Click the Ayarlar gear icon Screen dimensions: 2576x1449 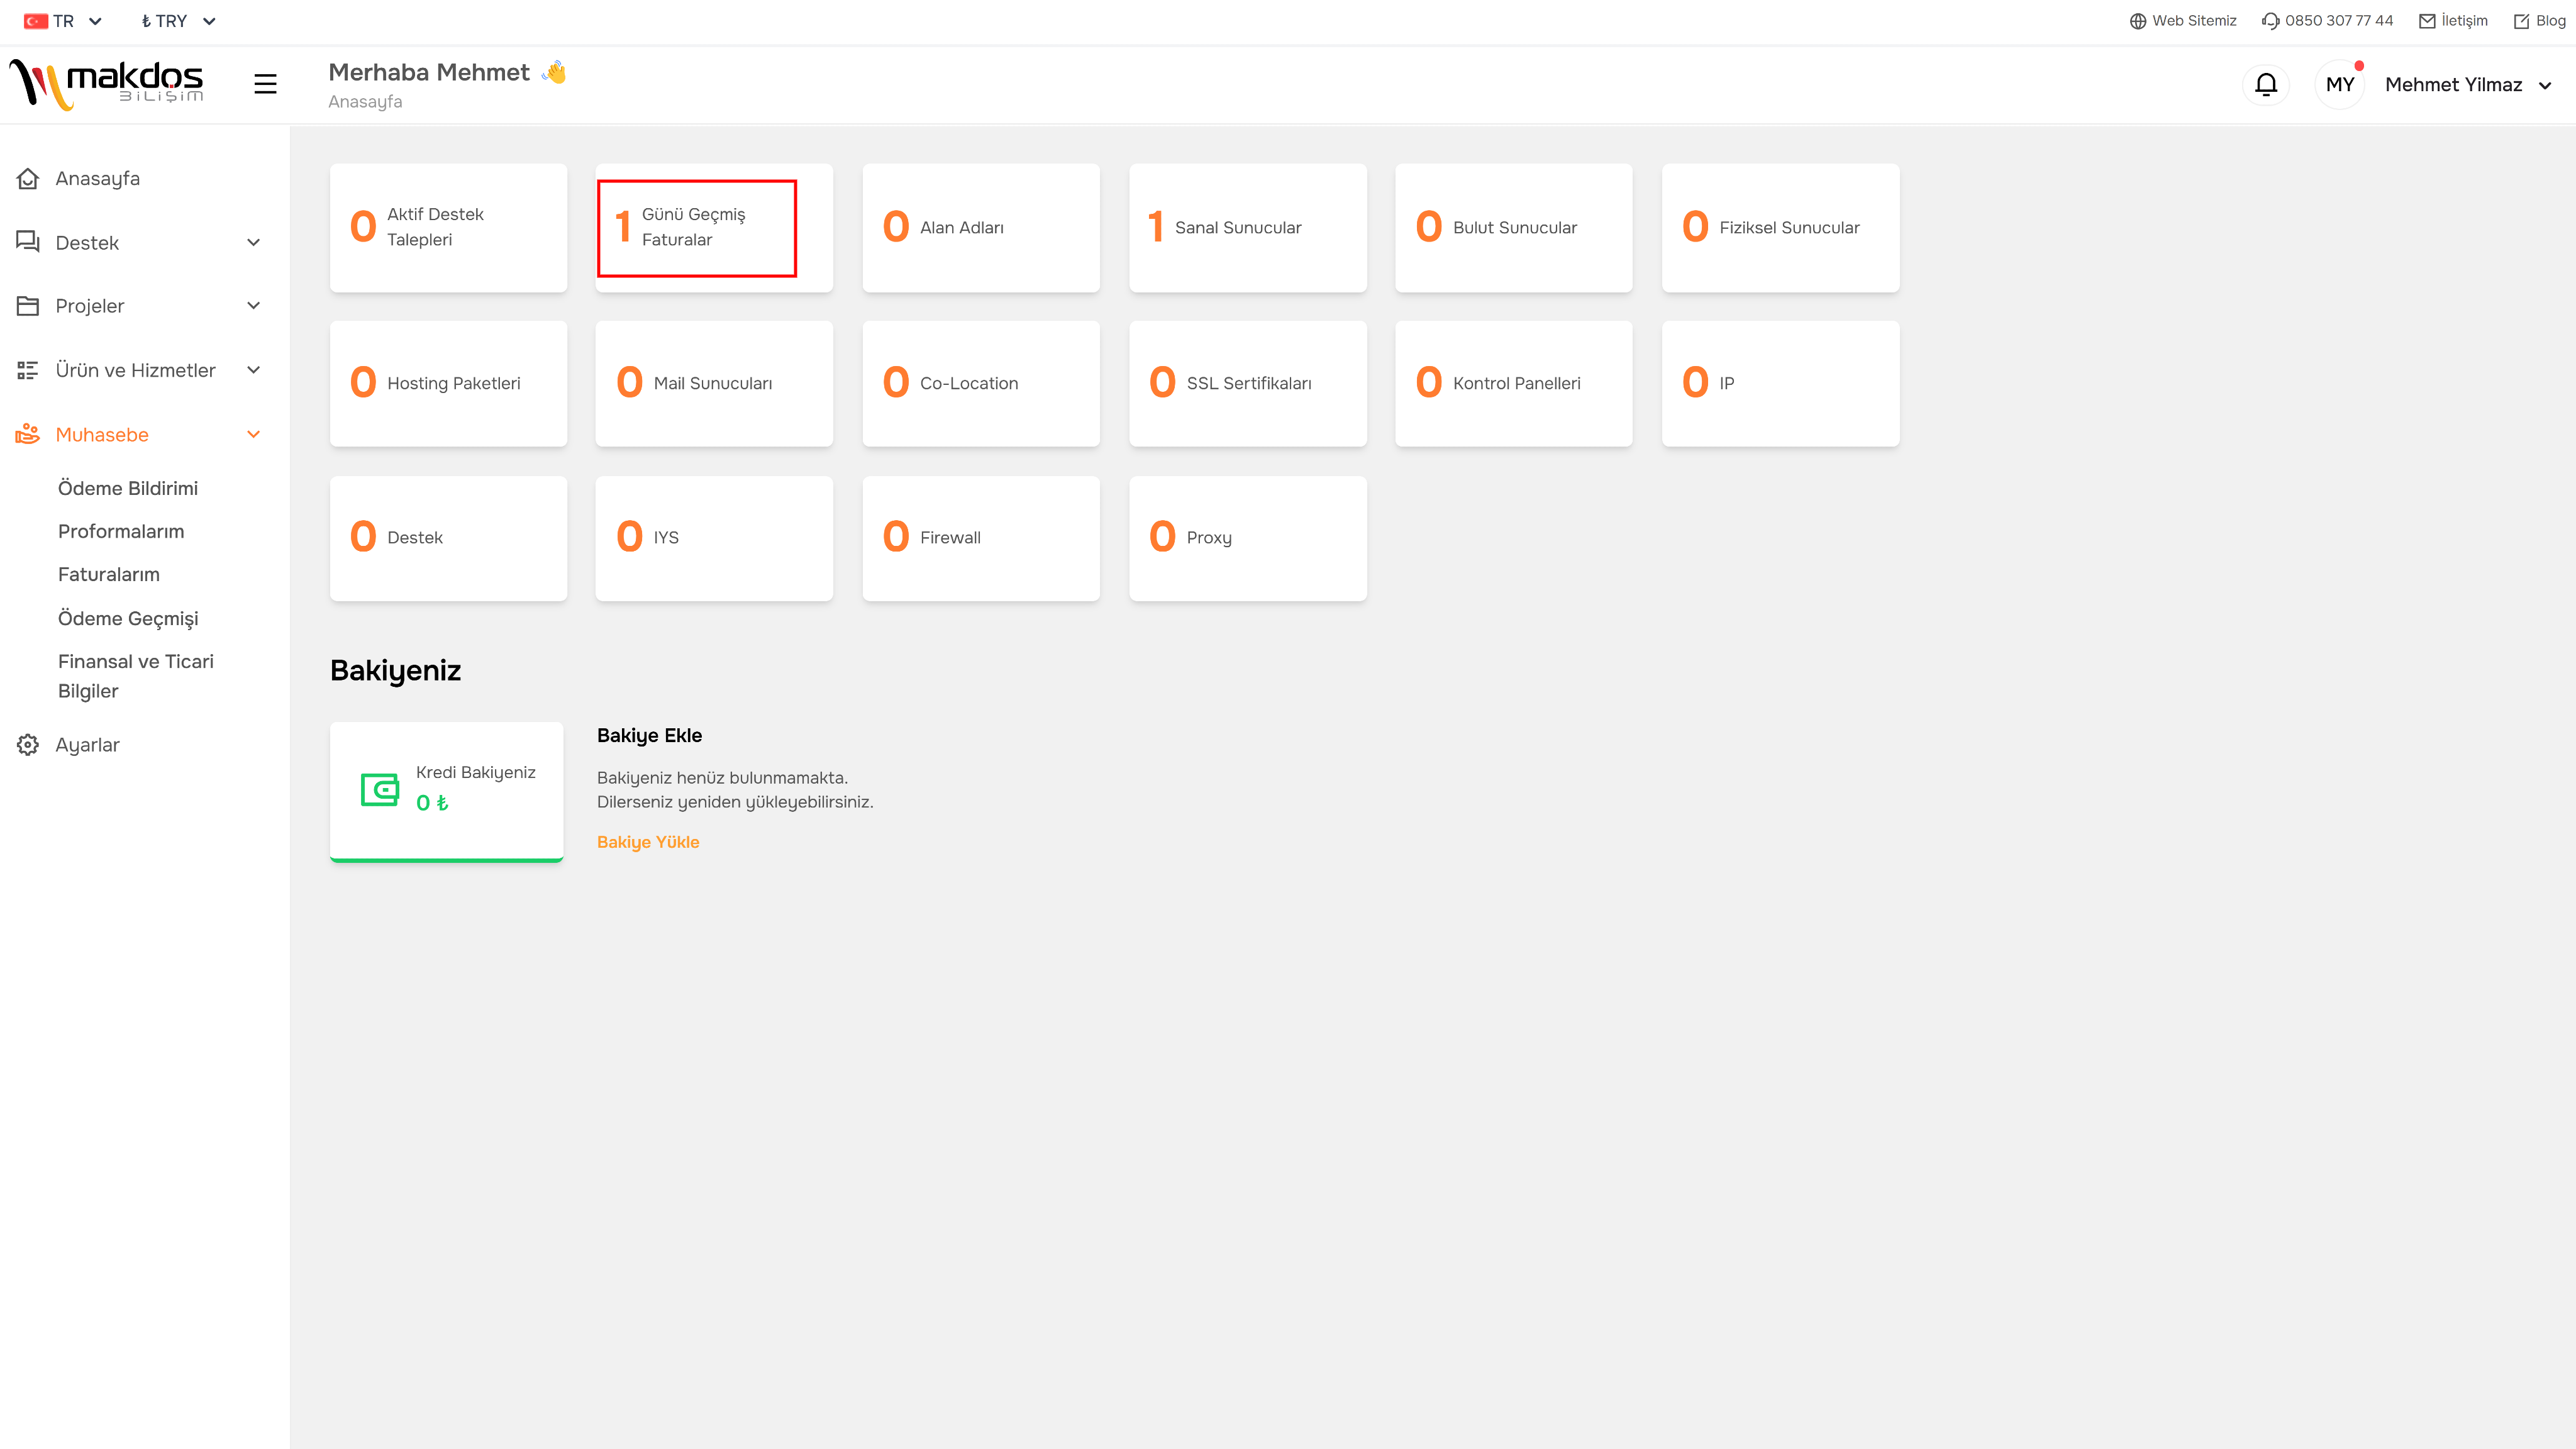28,745
